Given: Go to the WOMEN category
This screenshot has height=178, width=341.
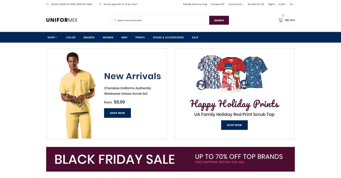Looking at the screenshot, I should point(108,37).
